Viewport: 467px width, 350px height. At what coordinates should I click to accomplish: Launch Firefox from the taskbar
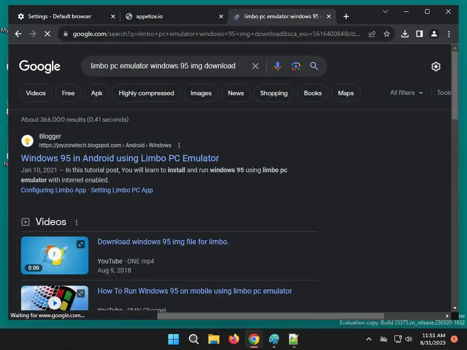(x=234, y=339)
